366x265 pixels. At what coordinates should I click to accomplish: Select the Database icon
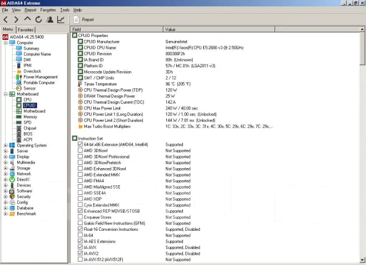(12, 208)
